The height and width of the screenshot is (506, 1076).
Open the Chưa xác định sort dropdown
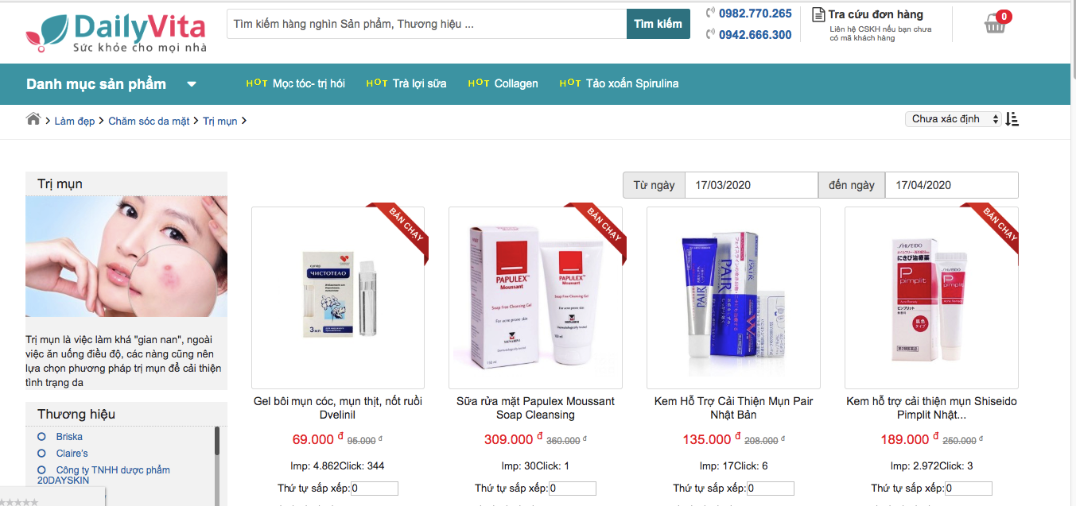[x=954, y=119]
